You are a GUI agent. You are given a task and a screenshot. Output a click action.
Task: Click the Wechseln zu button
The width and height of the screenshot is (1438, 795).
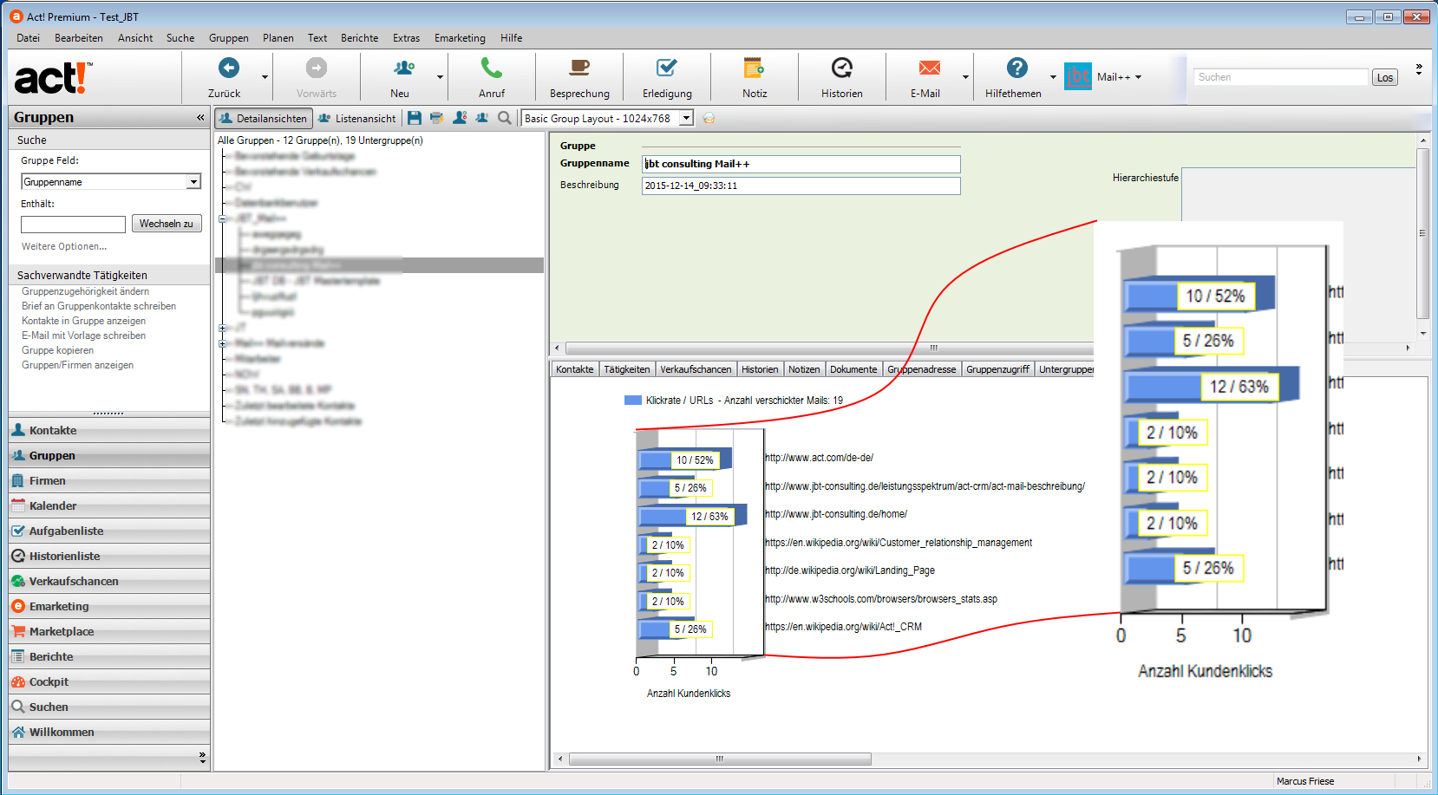coord(167,224)
